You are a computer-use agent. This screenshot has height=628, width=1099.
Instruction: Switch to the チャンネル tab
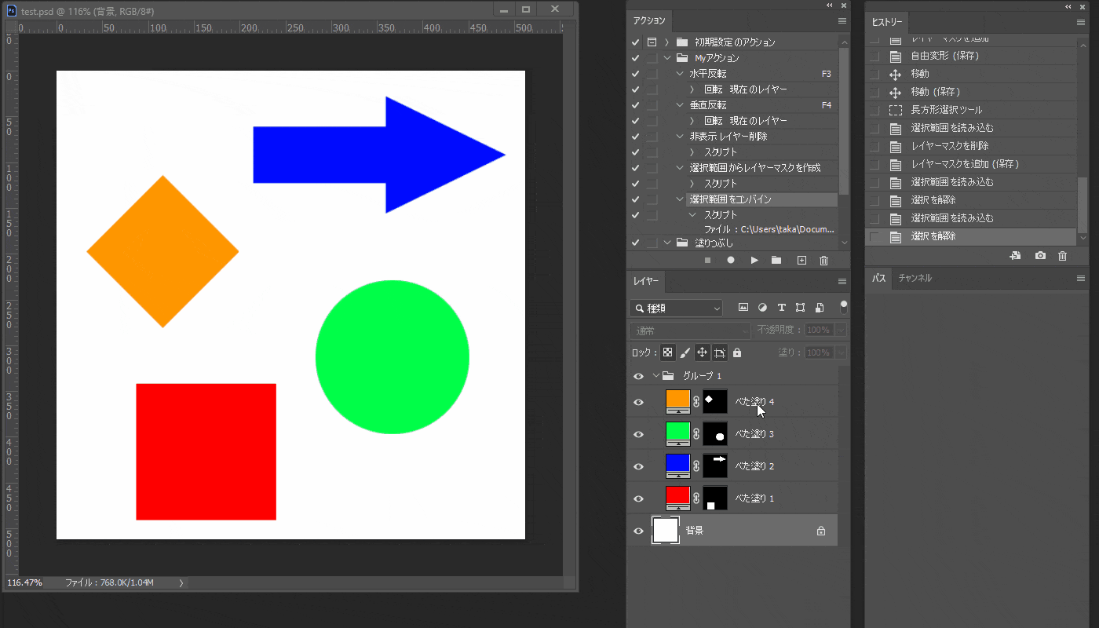point(915,278)
